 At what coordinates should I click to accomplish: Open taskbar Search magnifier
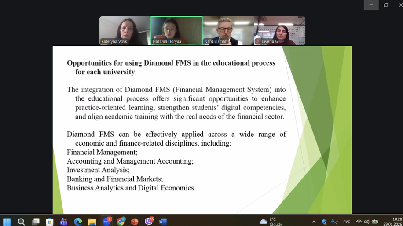click(x=21, y=222)
